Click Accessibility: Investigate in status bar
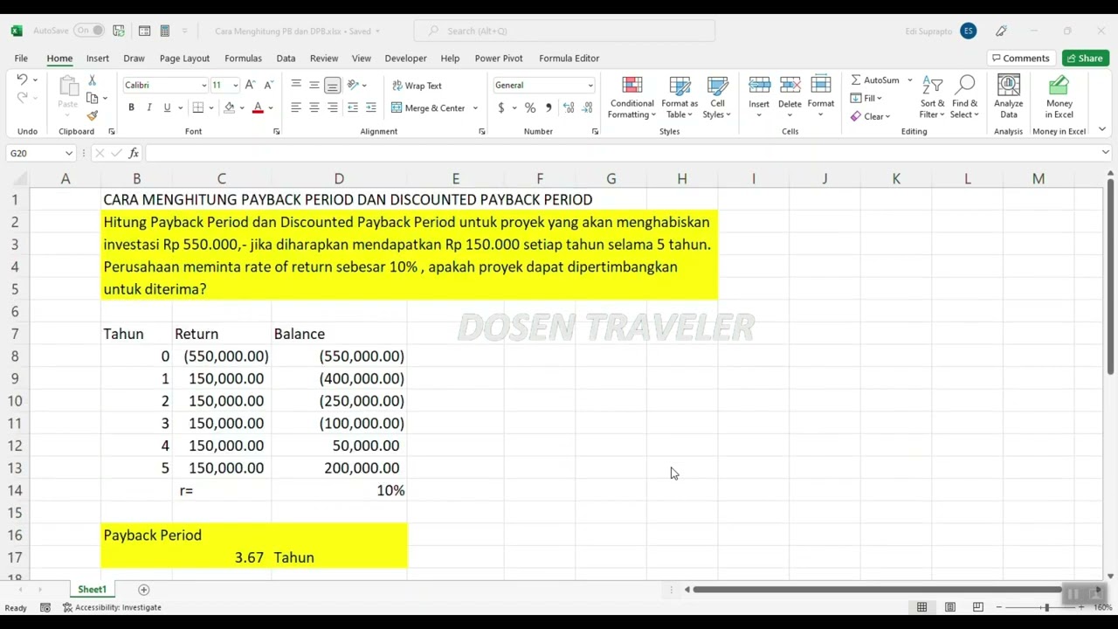This screenshot has width=1118, height=629. click(x=112, y=607)
